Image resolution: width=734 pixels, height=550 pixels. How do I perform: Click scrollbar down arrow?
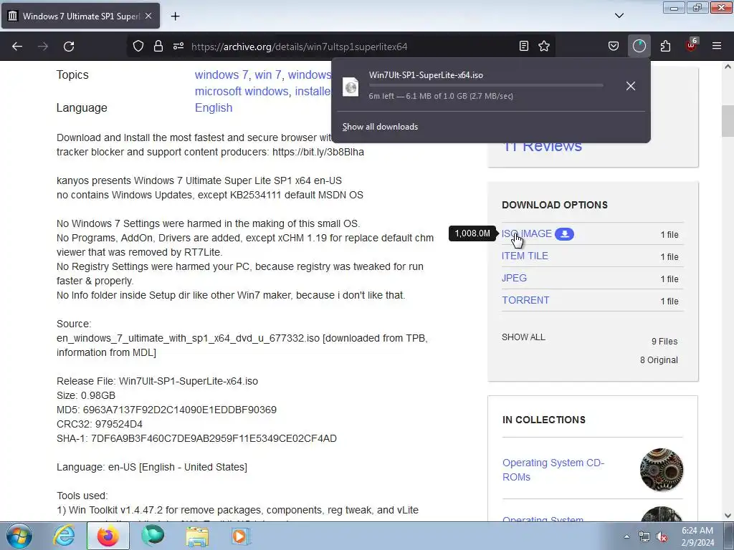[x=728, y=516]
